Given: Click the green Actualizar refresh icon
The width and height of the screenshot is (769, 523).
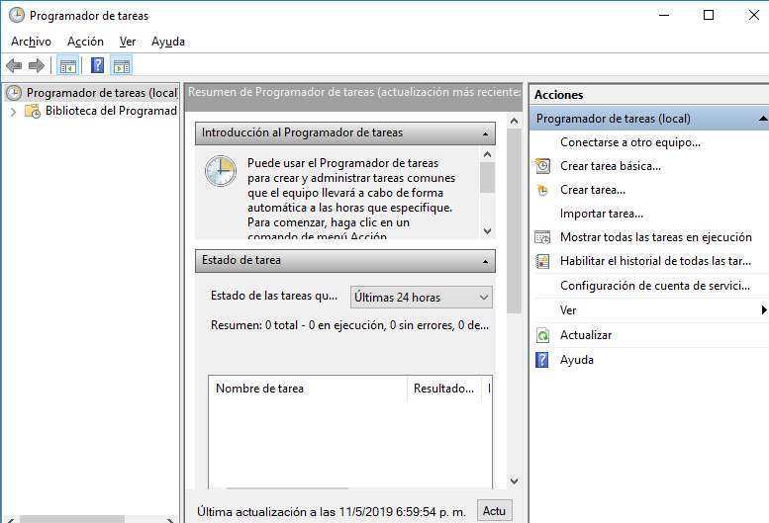Looking at the screenshot, I should [542, 335].
